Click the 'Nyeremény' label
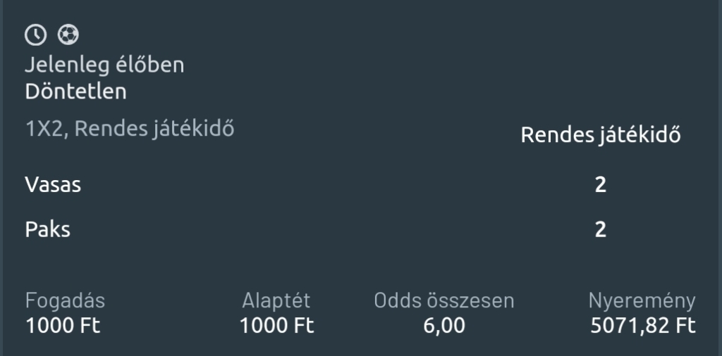Image resolution: width=722 pixels, height=356 pixels. 642,301
